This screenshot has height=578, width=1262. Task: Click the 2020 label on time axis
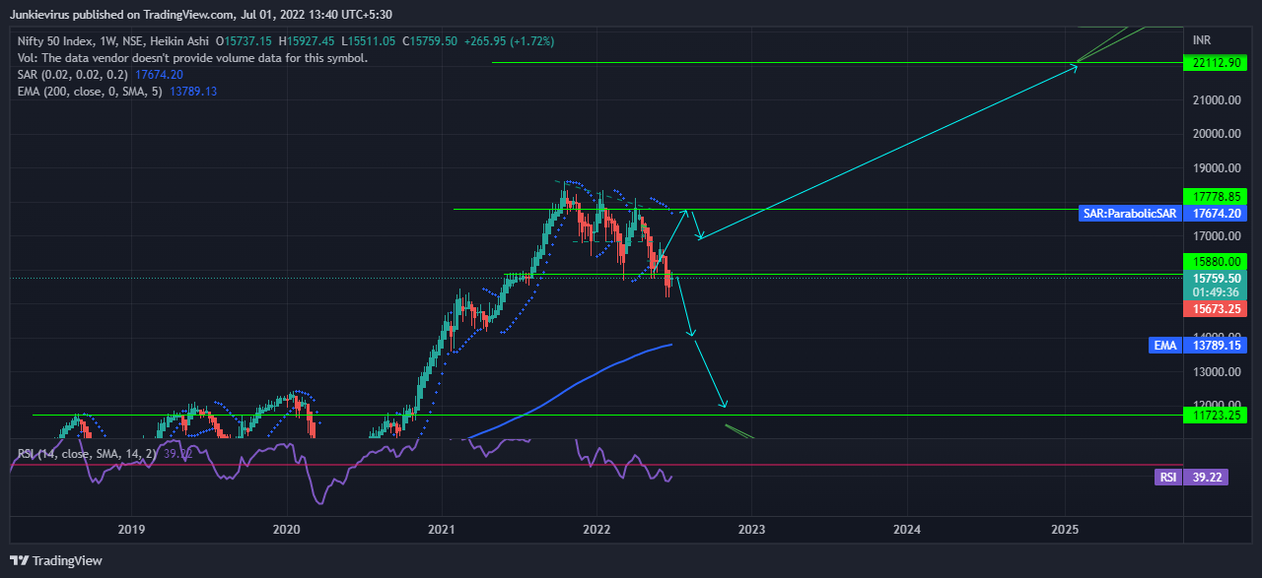click(286, 529)
